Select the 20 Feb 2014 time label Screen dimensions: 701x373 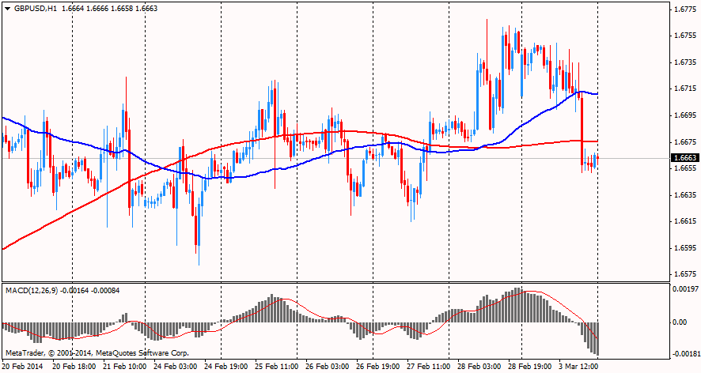(22, 367)
